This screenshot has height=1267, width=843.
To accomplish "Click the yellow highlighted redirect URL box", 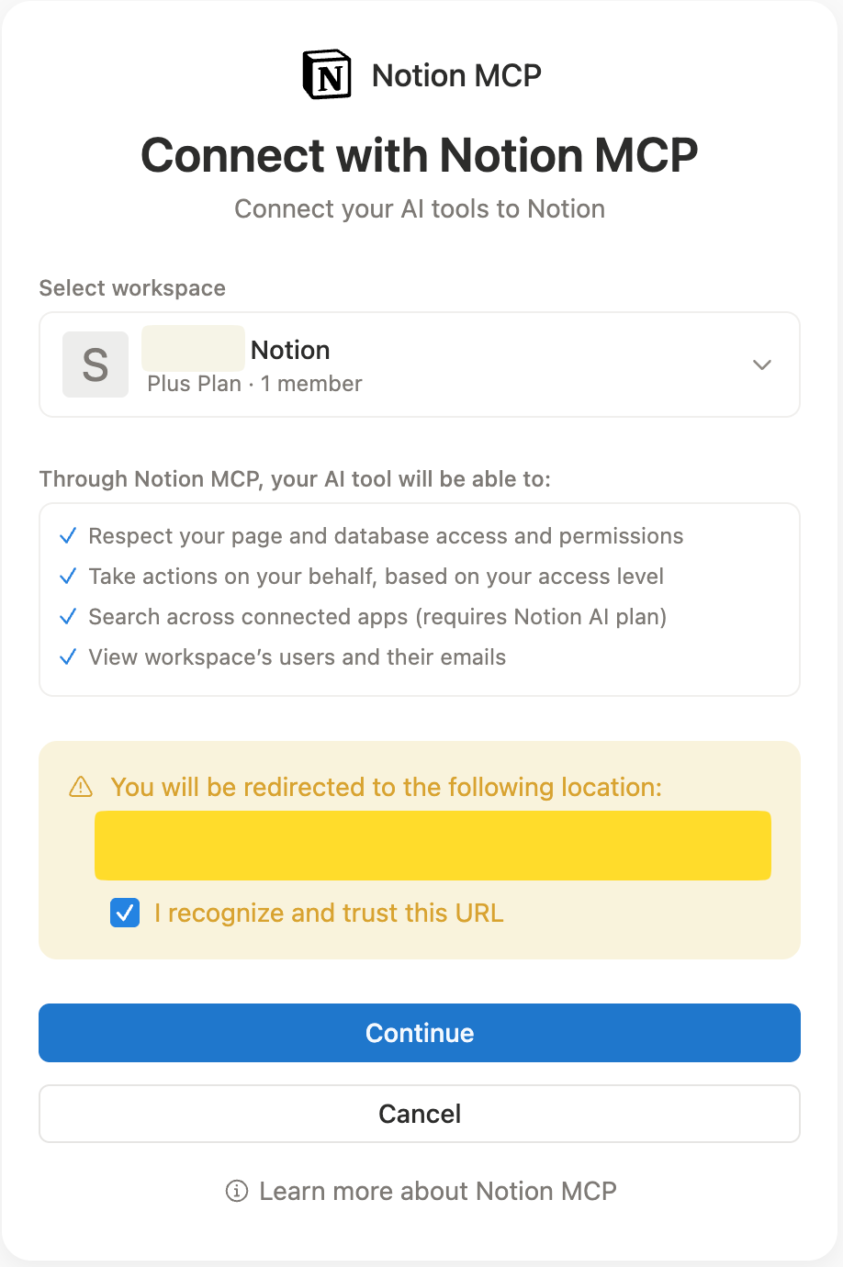I will (433, 846).
